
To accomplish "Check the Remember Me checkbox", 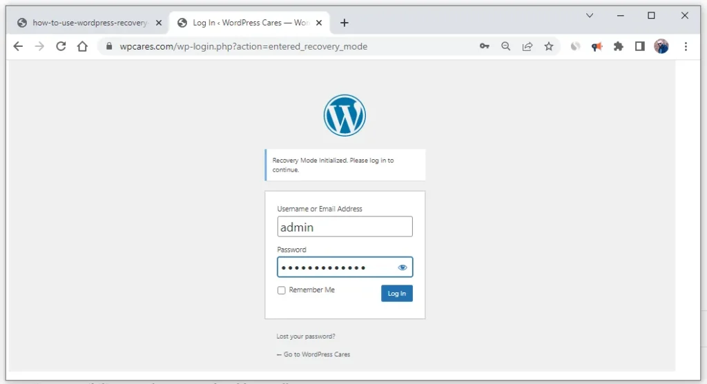I will point(282,290).
